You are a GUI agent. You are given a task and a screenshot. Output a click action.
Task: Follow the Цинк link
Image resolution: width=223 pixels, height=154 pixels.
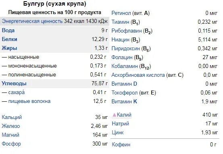(x=118, y=133)
